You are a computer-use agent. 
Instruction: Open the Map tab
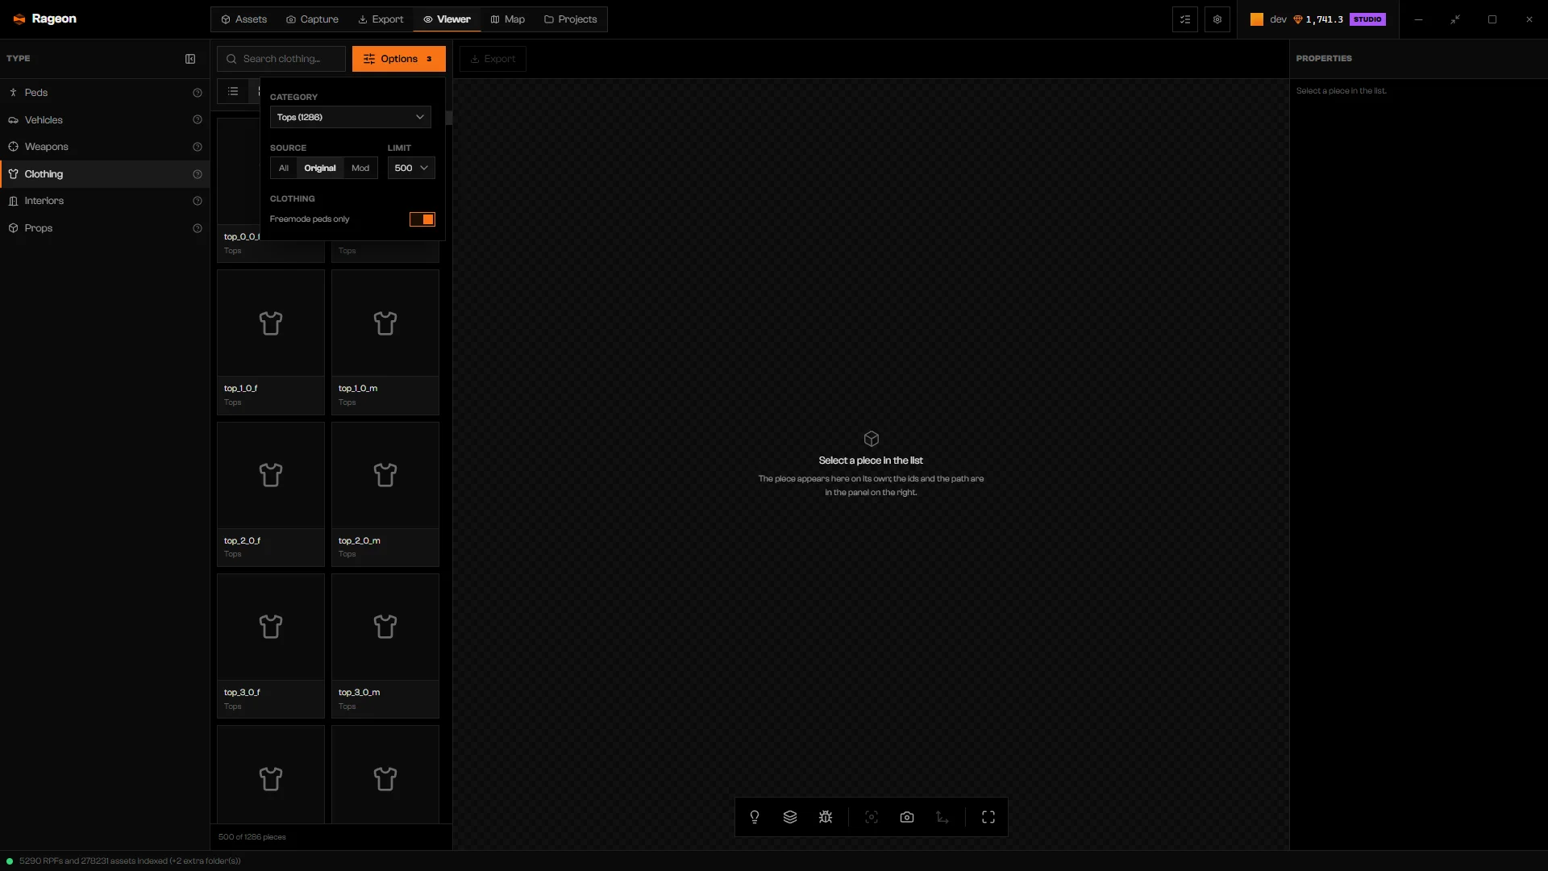(508, 19)
